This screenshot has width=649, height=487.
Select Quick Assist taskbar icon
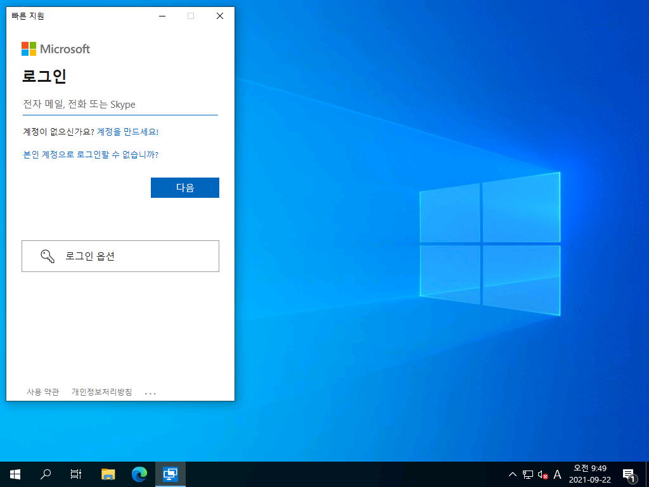(x=170, y=474)
